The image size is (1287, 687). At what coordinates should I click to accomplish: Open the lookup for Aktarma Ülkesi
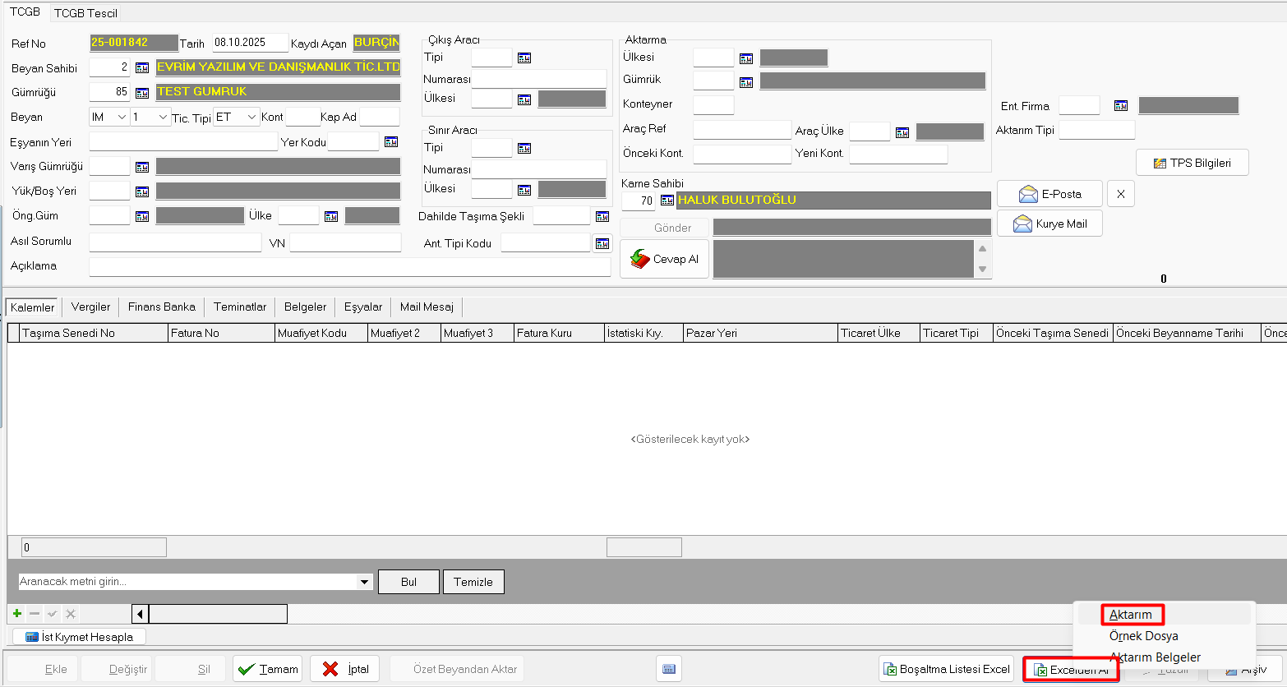746,58
